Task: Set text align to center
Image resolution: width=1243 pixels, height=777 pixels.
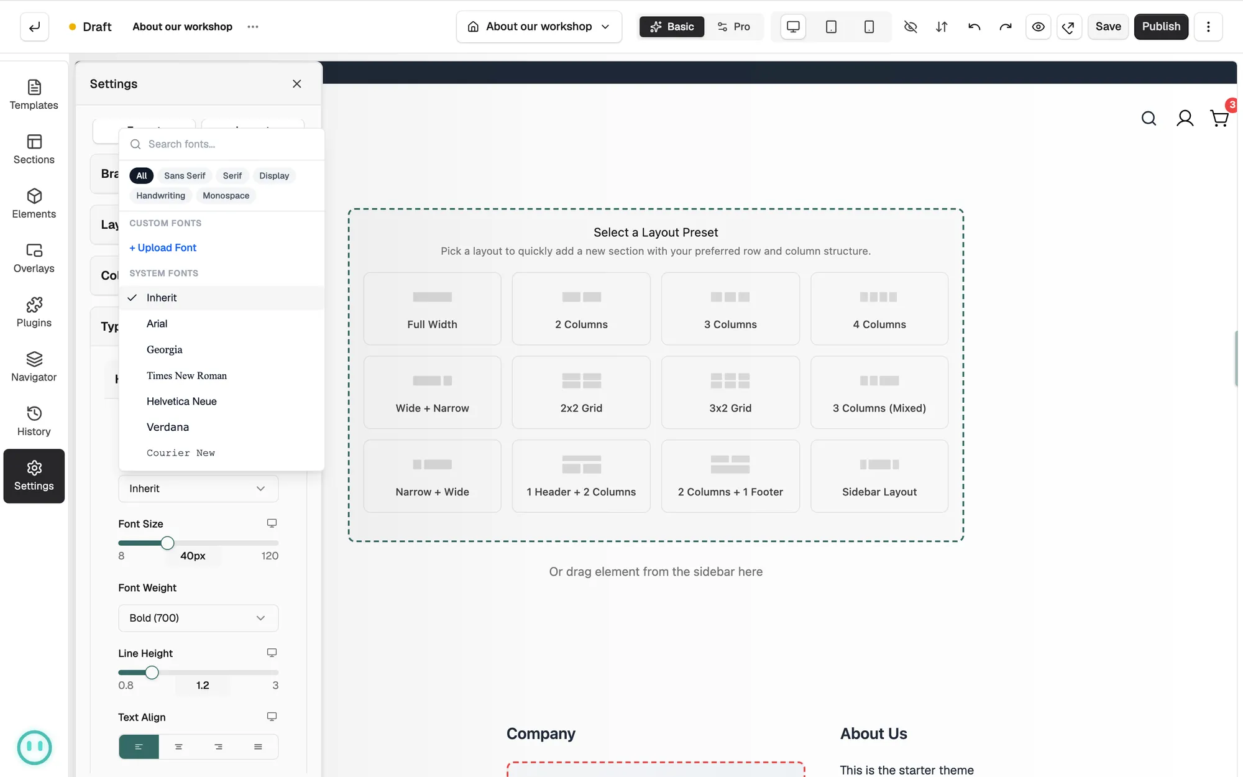Action: point(178,747)
